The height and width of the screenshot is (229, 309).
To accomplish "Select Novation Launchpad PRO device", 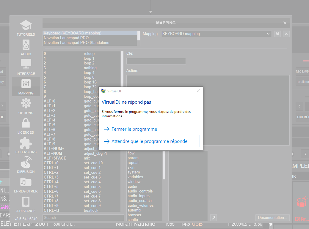I will point(90,38).
